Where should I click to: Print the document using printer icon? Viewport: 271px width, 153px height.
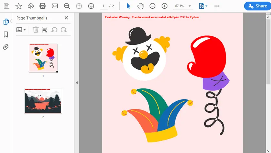(x=43, y=6)
